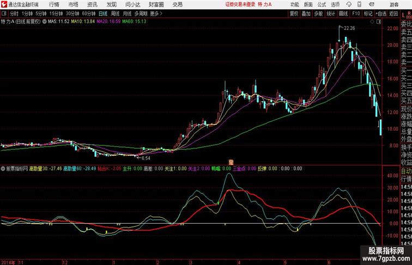Select the 日线 daily period tab

coord(103,14)
